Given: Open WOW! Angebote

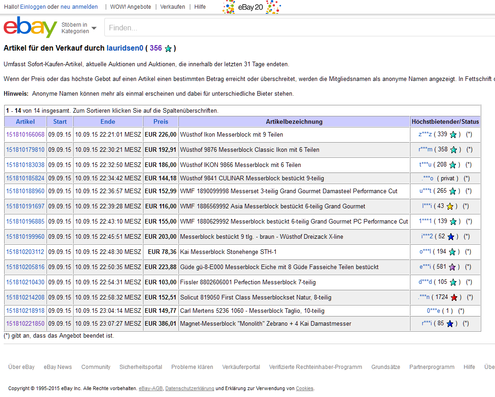Looking at the screenshot, I should click(131, 6).
